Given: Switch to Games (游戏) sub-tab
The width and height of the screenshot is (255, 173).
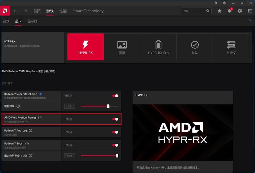Looking at the screenshot, I should click(6, 21).
